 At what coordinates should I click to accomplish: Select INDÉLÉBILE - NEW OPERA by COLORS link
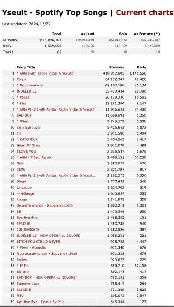pos(48,236)
